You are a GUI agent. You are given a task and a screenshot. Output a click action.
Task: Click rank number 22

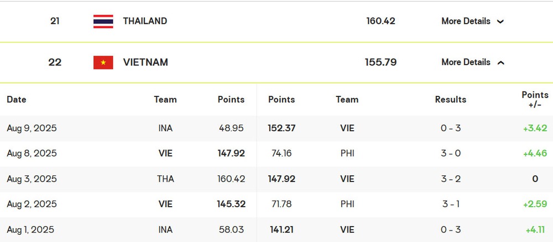click(x=55, y=62)
